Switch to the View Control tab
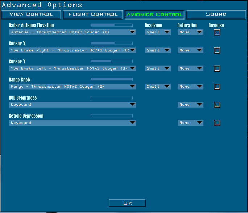248x213 pixels. tap(31, 14)
